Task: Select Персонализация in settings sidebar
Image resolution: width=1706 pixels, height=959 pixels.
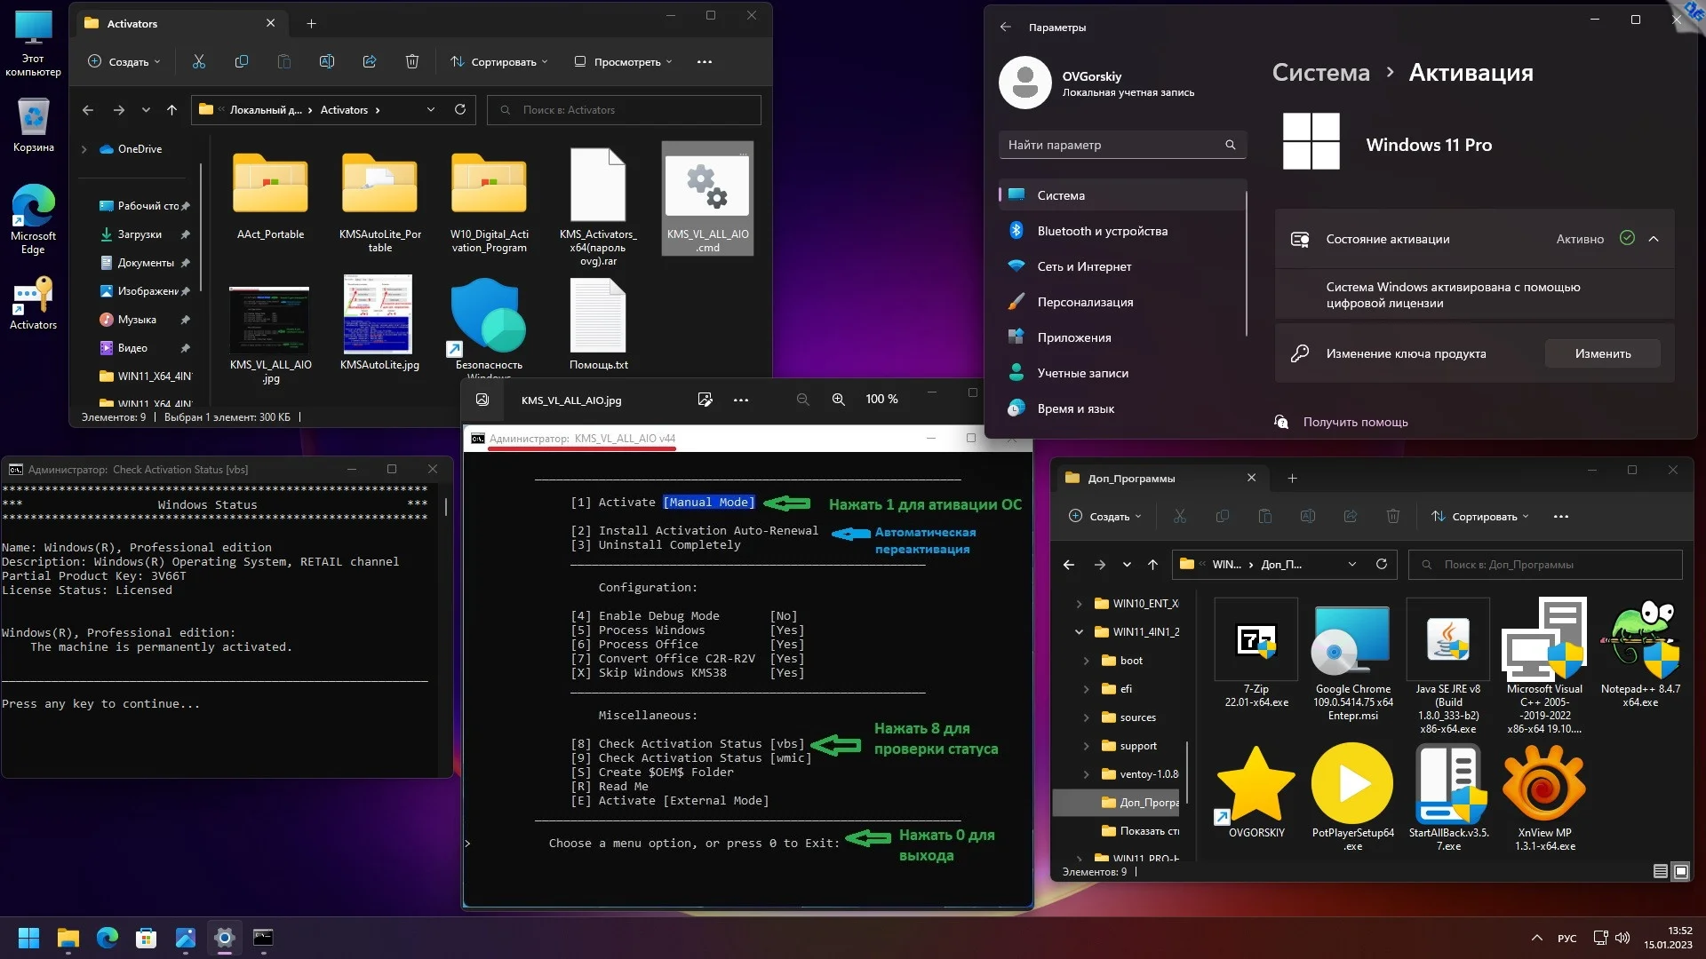Action: (x=1085, y=302)
